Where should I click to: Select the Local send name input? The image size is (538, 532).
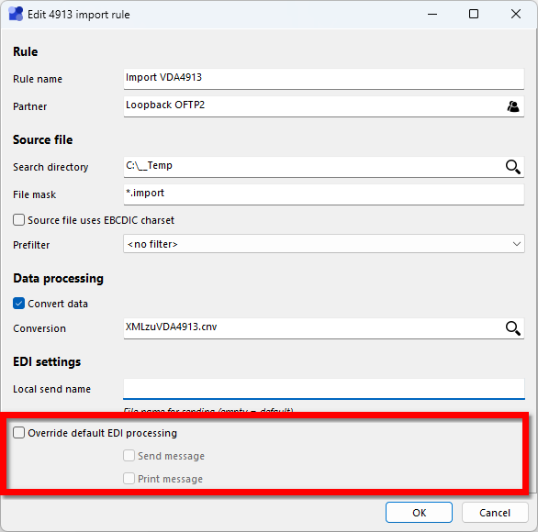click(x=324, y=389)
